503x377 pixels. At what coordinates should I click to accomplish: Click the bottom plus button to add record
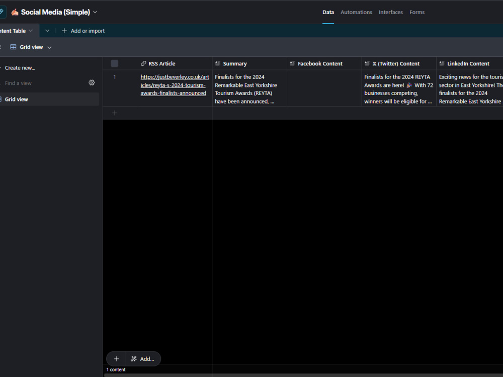(x=117, y=359)
